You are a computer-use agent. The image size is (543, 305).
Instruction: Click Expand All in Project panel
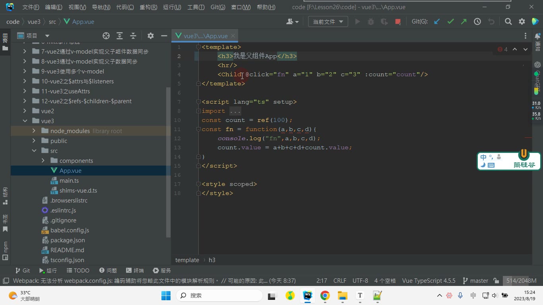pos(120,36)
